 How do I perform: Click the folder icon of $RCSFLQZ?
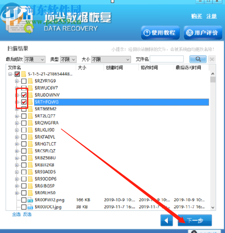pos(30,151)
